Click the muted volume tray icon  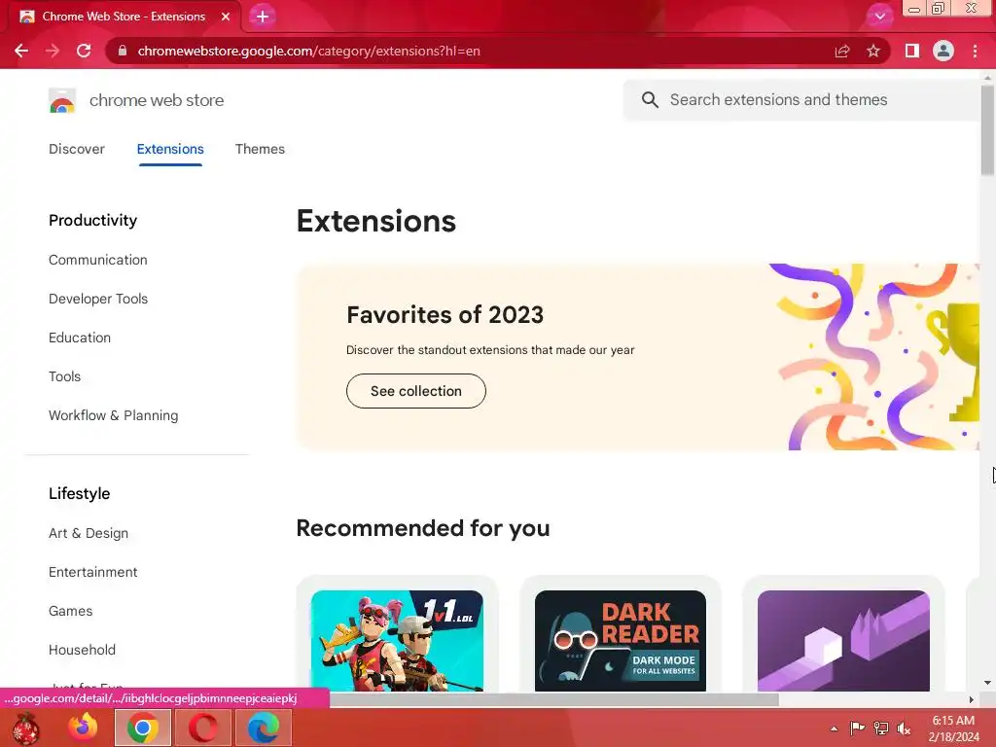[904, 728]
